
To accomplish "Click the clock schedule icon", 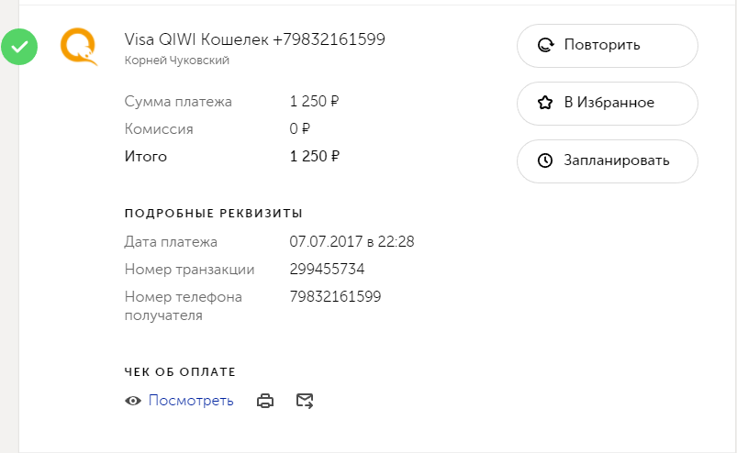I will pos(545,160).
